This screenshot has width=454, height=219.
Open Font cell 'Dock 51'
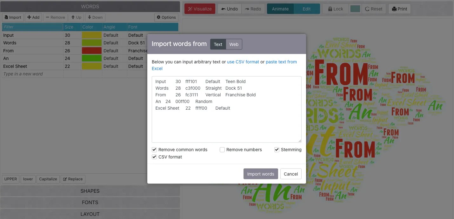[137, 43]
